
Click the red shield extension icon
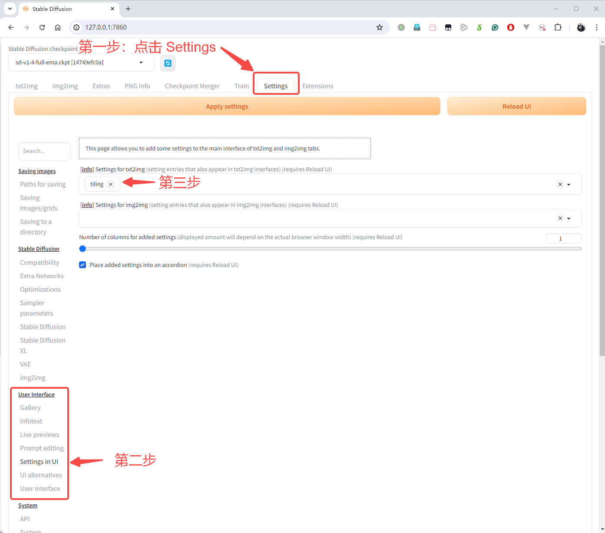point(511,27)
